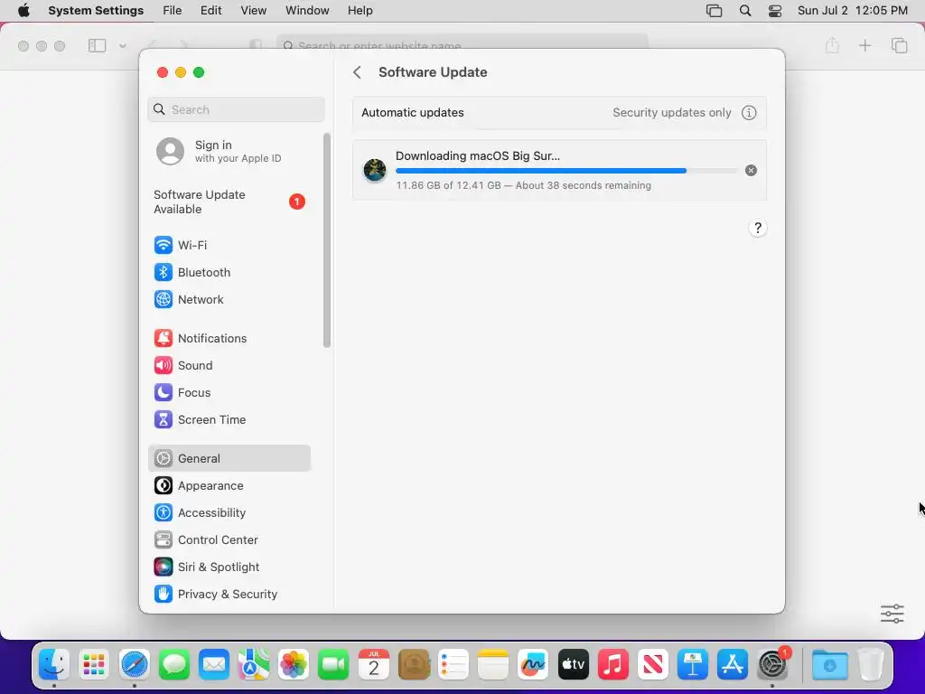Open Mail from the Dock

[213, 664]
